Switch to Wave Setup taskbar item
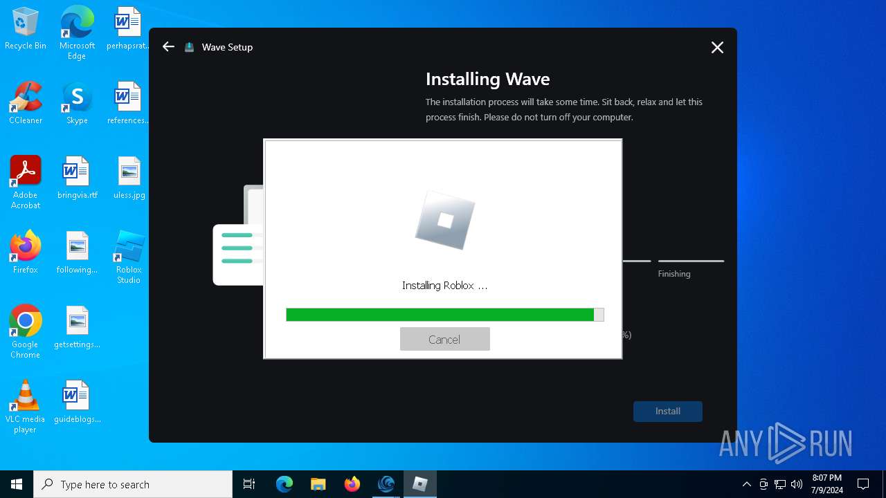The height and width of the screenshot is (498, 886). (386, 484)
